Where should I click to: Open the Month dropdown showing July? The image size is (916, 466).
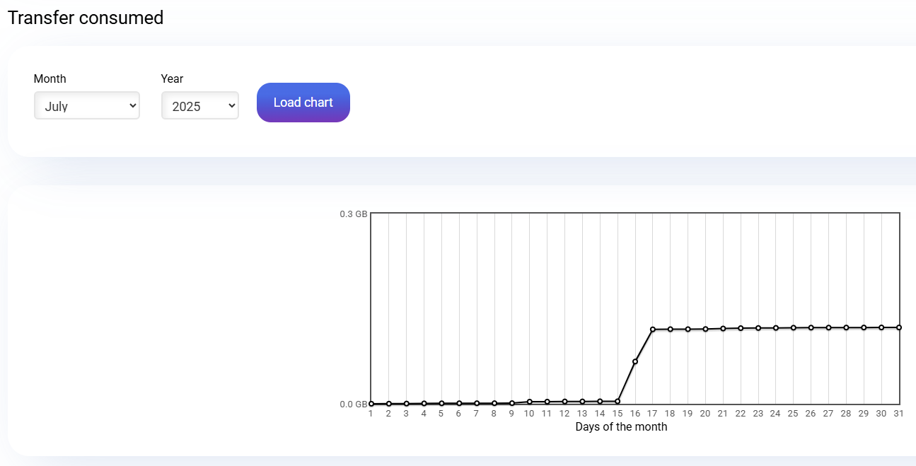(86, 106)
